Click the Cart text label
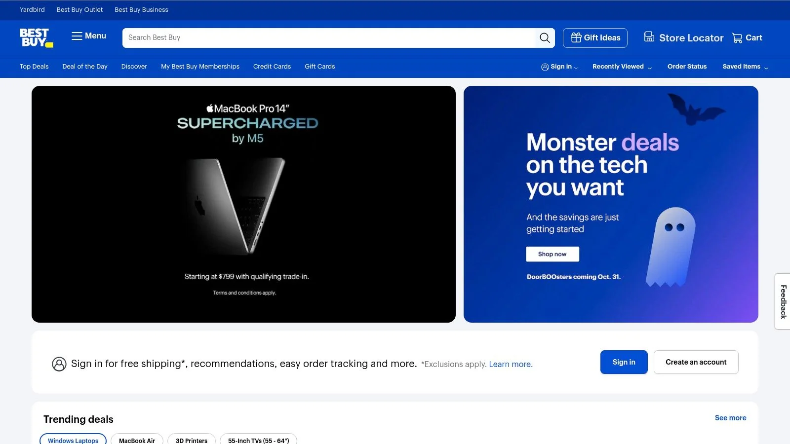This screenshot has height=444, width=790. 754,38
